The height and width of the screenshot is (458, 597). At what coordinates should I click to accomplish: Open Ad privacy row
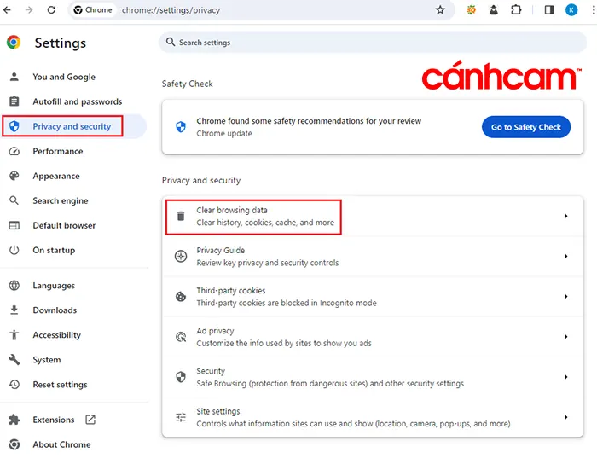373,337
